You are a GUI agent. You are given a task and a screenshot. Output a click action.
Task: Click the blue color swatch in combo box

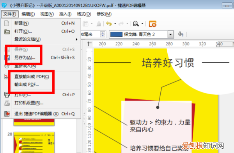click(x=116, y=34)
